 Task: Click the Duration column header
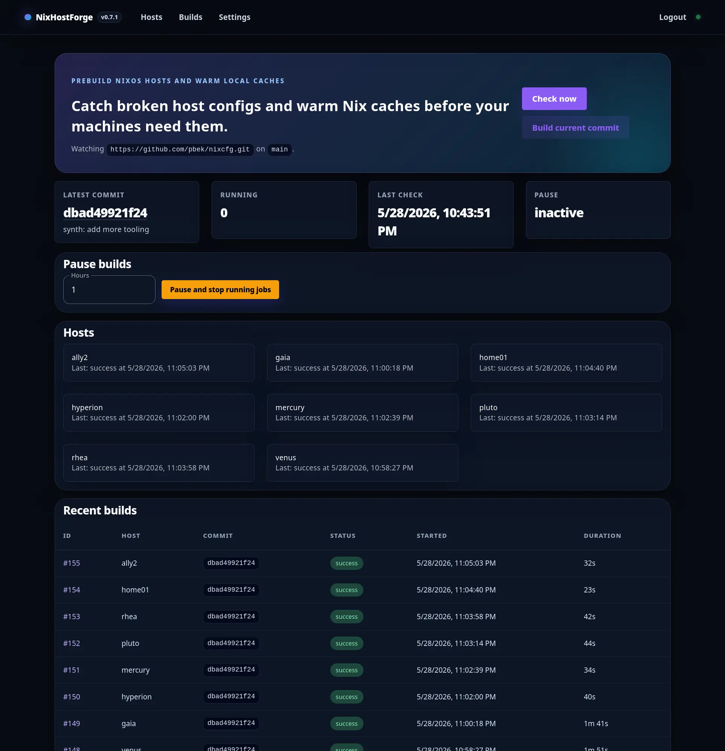(x=602, y=536)
